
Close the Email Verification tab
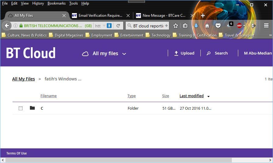[x=128, y=16]
